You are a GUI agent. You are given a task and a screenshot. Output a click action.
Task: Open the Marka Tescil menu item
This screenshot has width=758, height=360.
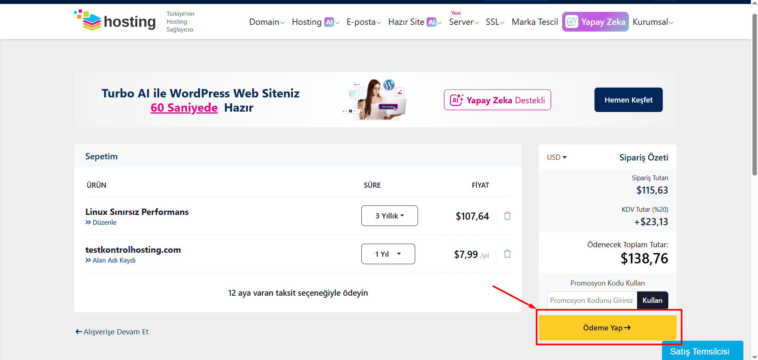[x=535, y=22]
